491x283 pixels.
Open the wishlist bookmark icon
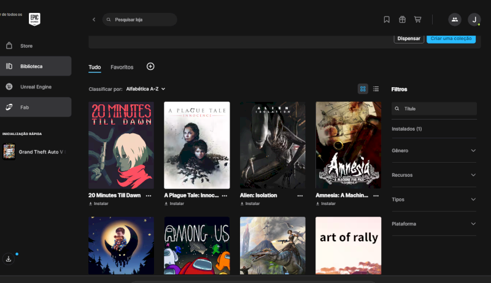click(x=387, y=20)
